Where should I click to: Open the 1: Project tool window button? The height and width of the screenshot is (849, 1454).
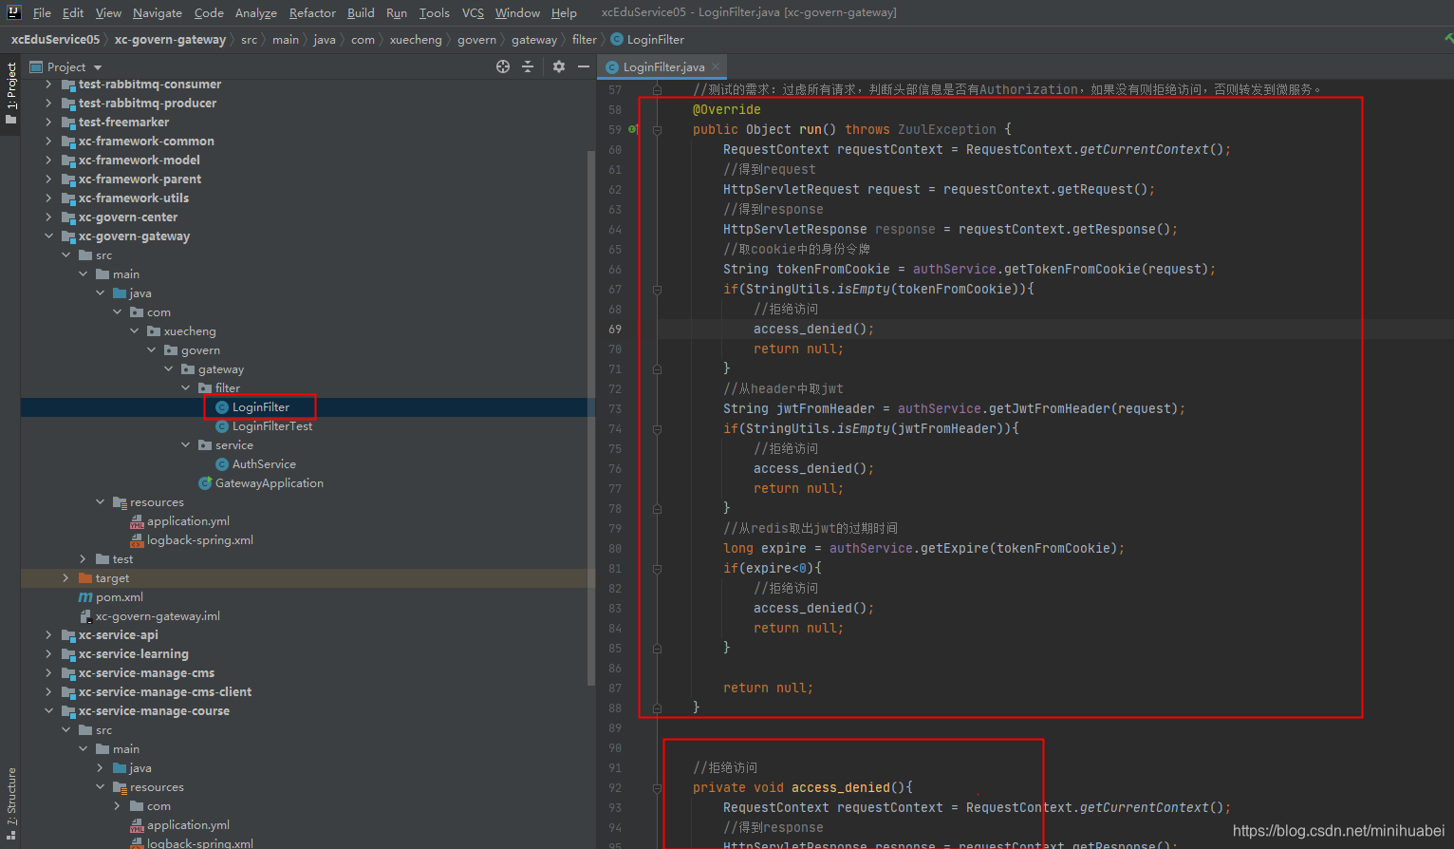click(x=10, y=93)
